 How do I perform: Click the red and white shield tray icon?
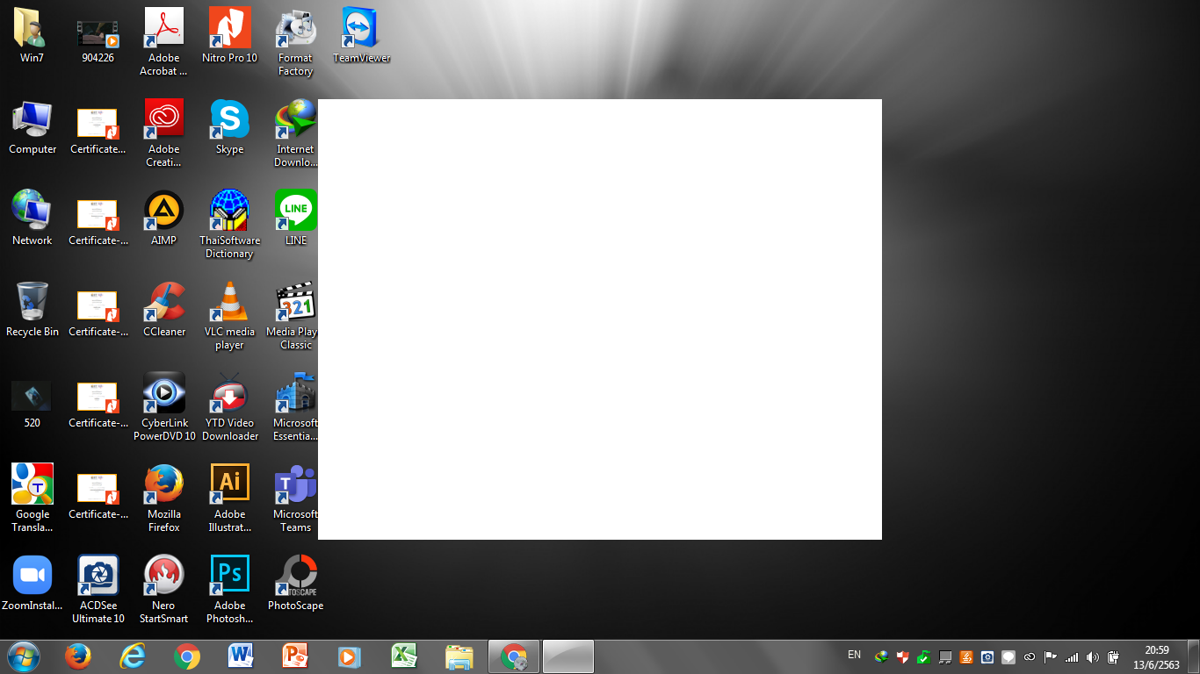(903, 656)
